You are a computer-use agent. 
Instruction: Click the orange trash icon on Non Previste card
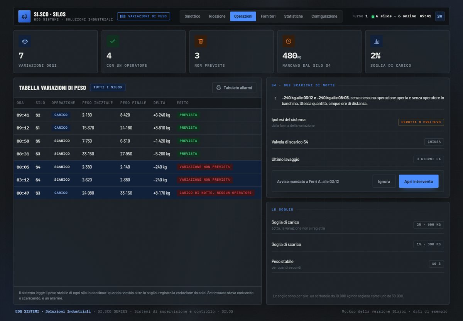click(x=201, y=41)
